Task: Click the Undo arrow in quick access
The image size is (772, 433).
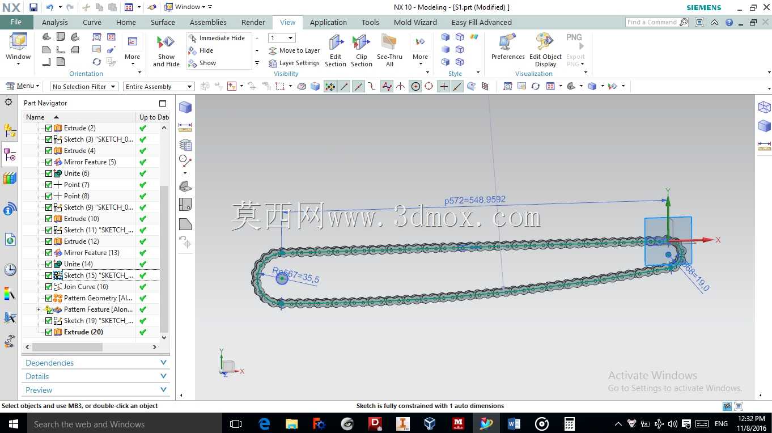Action: 49,7
